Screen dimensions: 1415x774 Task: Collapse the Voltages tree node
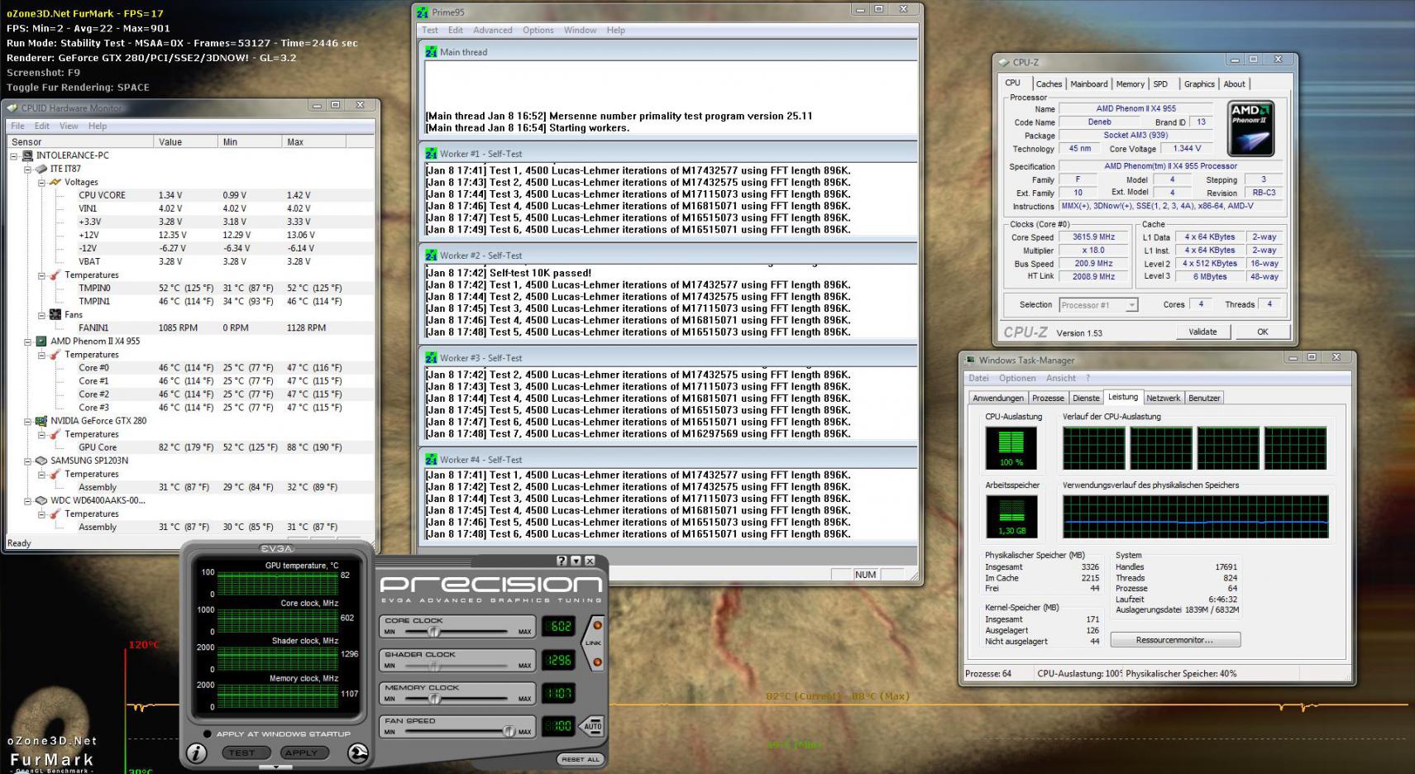(42, 182)
